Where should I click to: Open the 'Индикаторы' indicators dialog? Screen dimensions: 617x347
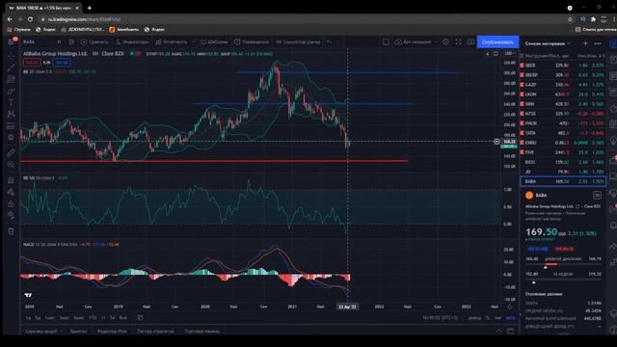[132, 41]
